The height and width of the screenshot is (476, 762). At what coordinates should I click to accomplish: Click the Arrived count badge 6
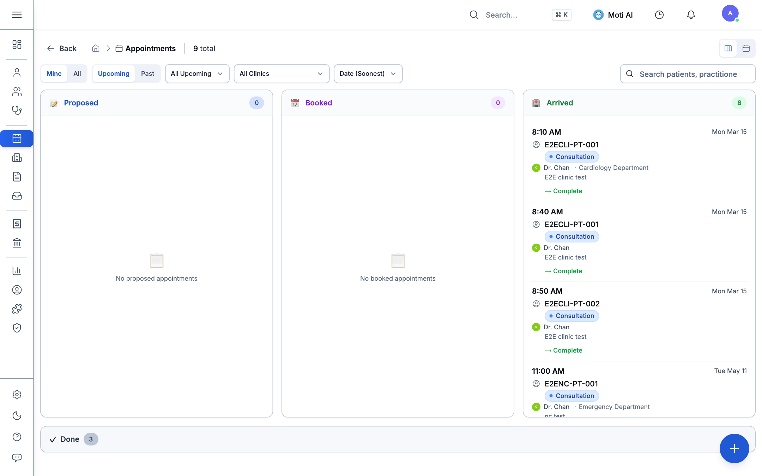pyautogui.click(x=739, y=103)
